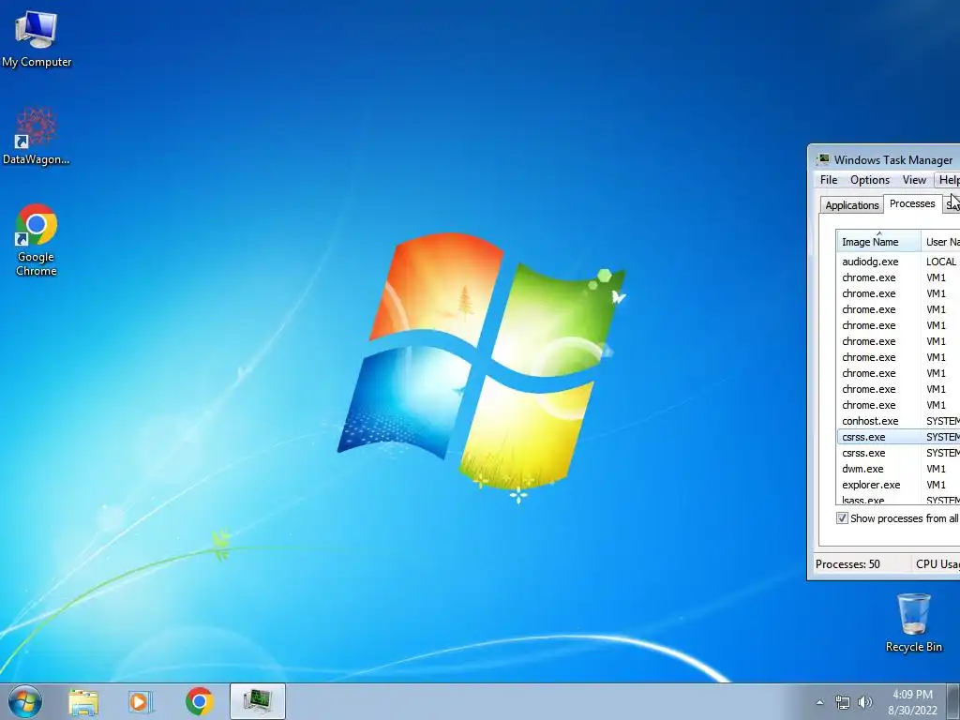
Task: Open the network tray icon
Action: coord(843,702)
